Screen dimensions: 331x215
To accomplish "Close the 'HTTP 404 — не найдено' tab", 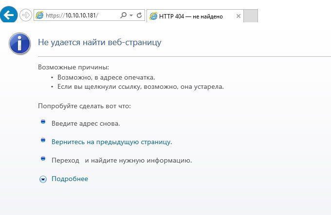I will 239,16.
